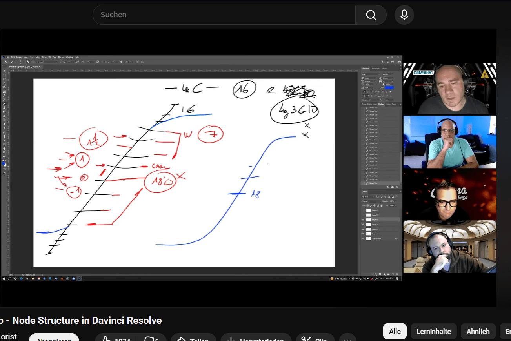Select the Rectangular Marquee tool
This screenshot has height=341, width=511.
(4, 75)
